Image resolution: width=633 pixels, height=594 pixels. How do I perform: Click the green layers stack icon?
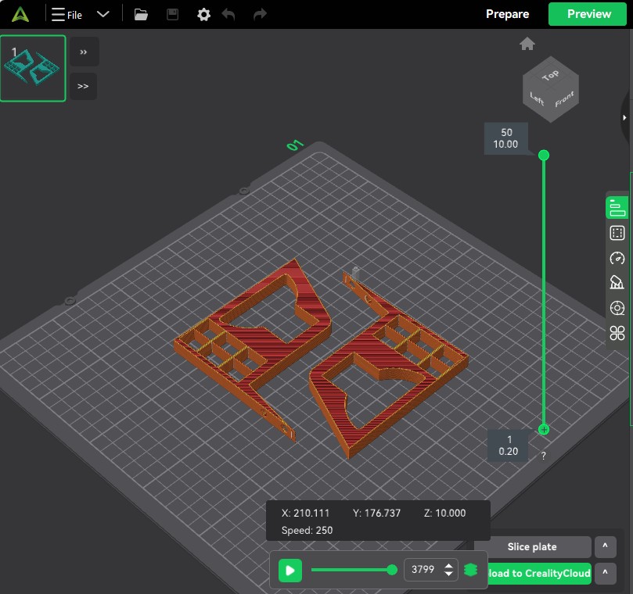pos(470,570)
